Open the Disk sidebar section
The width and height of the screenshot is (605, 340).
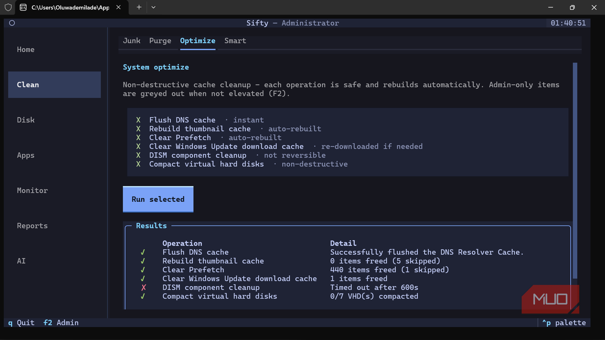[25, 120]
